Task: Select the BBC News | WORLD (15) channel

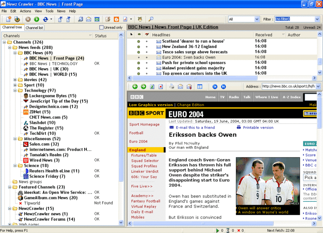Action: point(53,74)
